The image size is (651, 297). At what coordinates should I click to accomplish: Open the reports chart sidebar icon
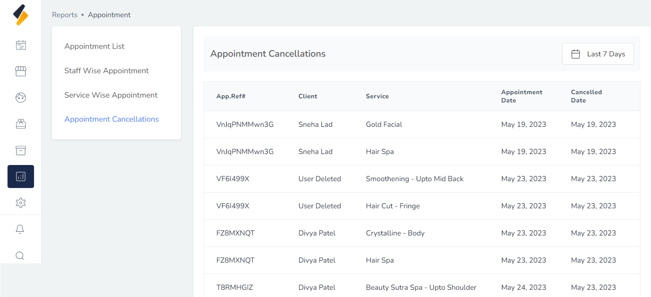21,176
